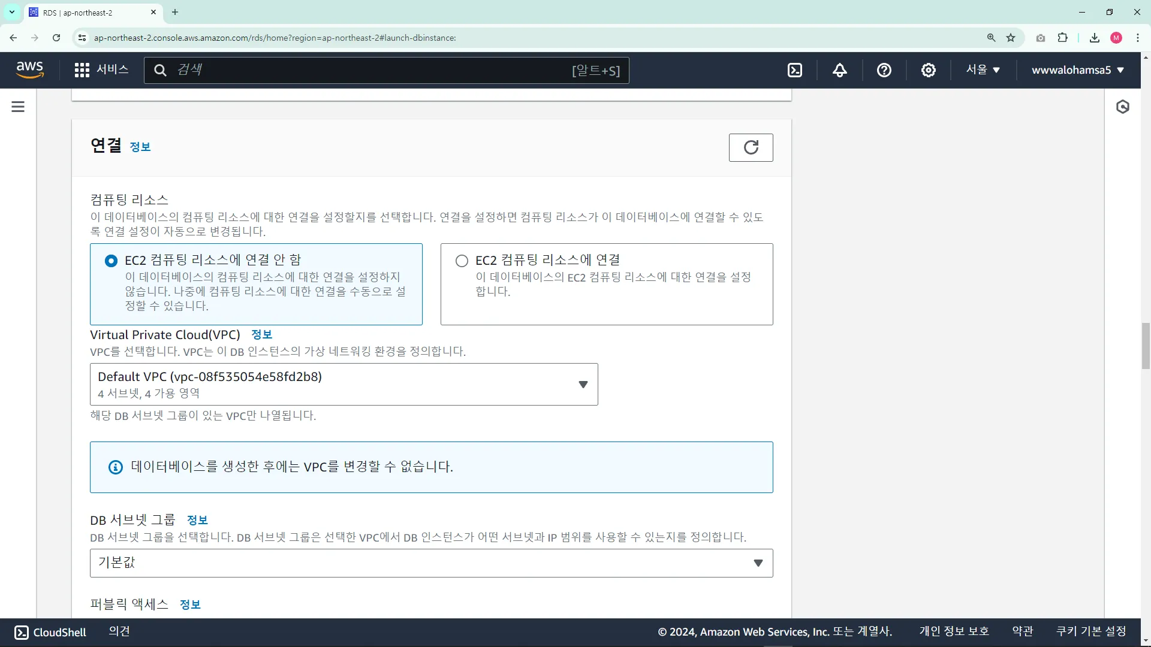This screenshot has height=647, width=1151.
Task: Click the AWS logo home icon
Action: click(x=30, y=69)
